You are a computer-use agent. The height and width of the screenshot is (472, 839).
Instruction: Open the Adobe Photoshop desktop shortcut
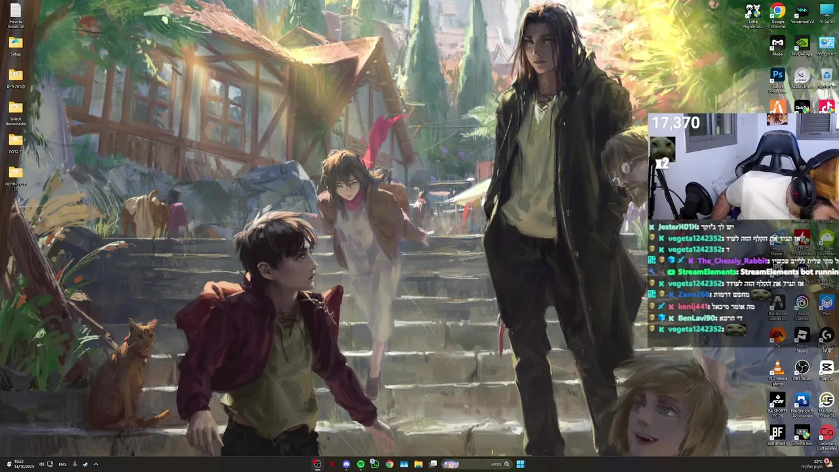[777, 80]
